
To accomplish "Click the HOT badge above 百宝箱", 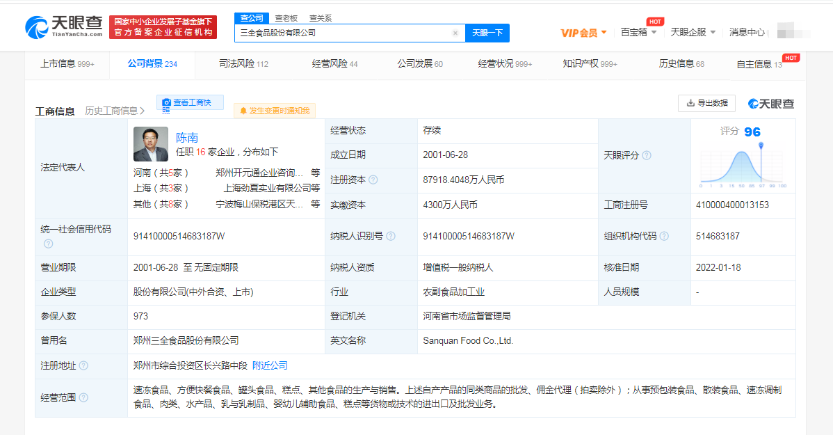I will click(x=655, y=22).
